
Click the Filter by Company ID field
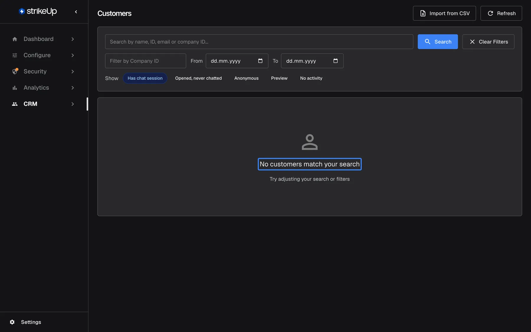(145, 61)
